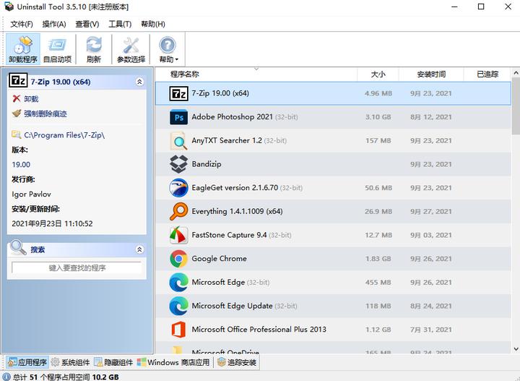Select the Everything magnifier icon
This screenshot has width=520, height=381.
178,211
